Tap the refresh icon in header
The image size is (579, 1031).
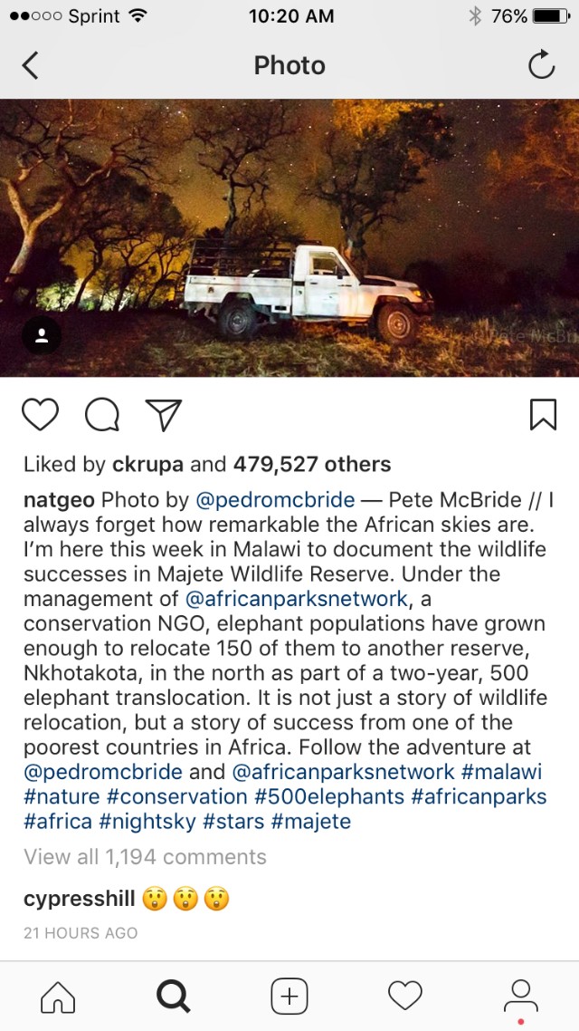pos(541,65)
